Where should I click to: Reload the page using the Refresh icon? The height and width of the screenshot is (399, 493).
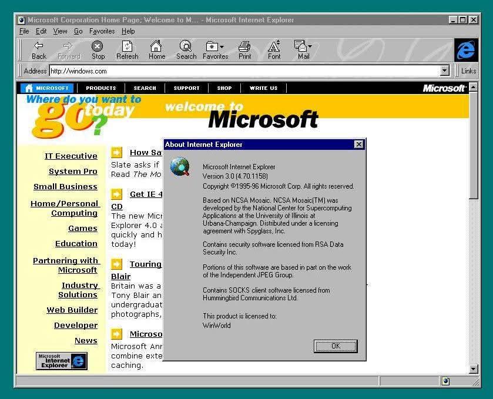[x=127, y=50]
